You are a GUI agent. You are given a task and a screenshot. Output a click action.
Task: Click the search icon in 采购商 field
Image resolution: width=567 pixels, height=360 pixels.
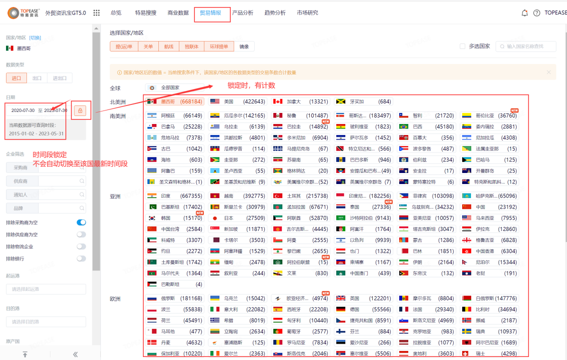[82, 167]
